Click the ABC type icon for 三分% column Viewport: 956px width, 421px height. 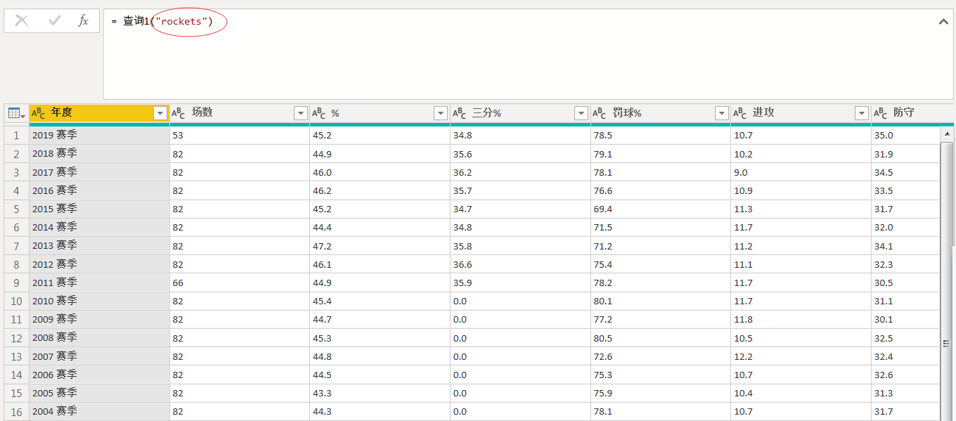coord(460,113)
